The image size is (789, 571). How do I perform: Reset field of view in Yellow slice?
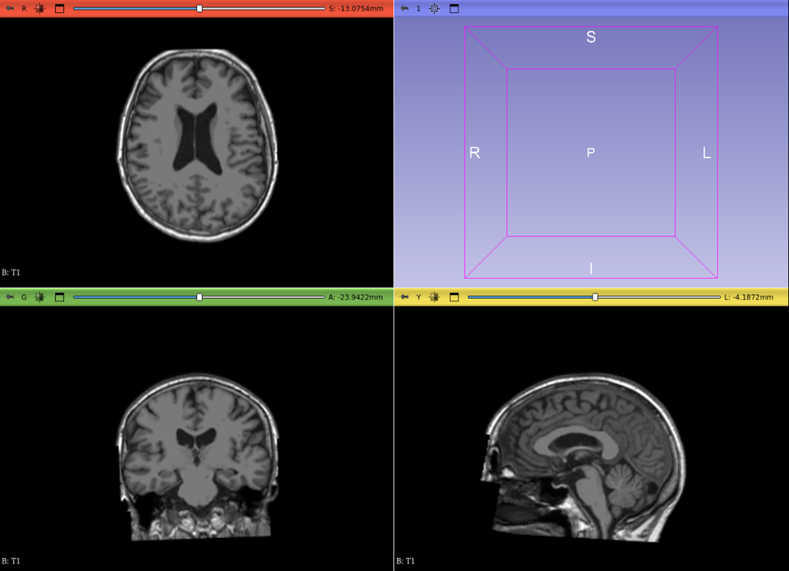[434, 297]
